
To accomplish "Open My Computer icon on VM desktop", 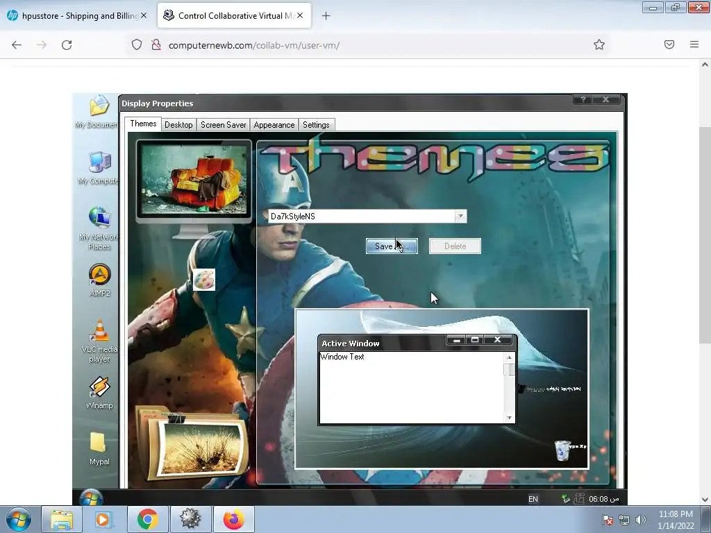I will [x=99, y=168].
